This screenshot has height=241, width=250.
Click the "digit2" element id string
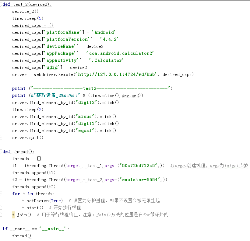click(86, 103)
